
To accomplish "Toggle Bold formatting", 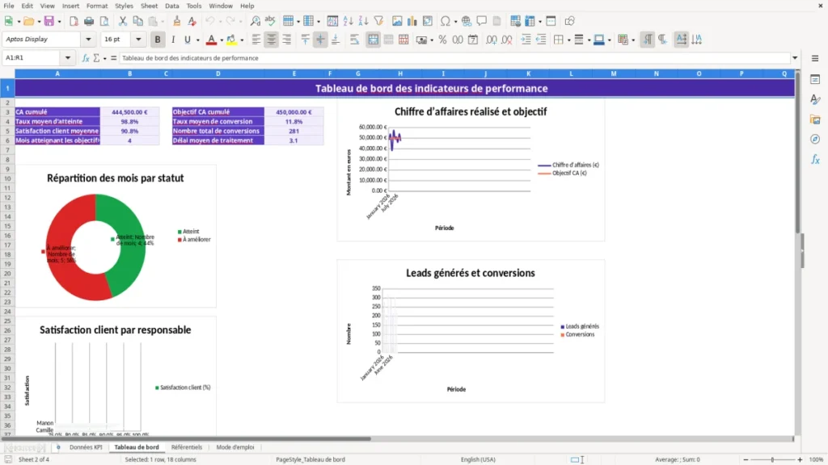I will [x=158, y=40].
